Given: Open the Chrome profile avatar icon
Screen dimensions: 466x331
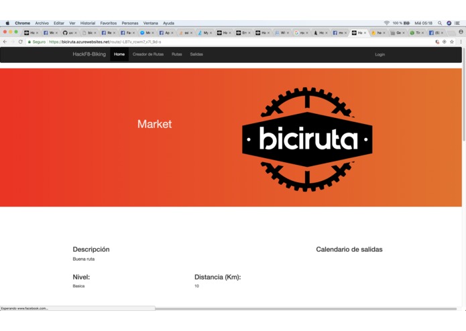Looking at the screenshot, I should 461,31.
